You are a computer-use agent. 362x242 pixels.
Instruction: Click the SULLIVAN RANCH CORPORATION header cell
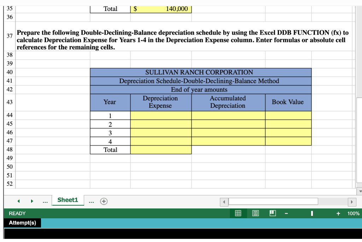point(201,72)
